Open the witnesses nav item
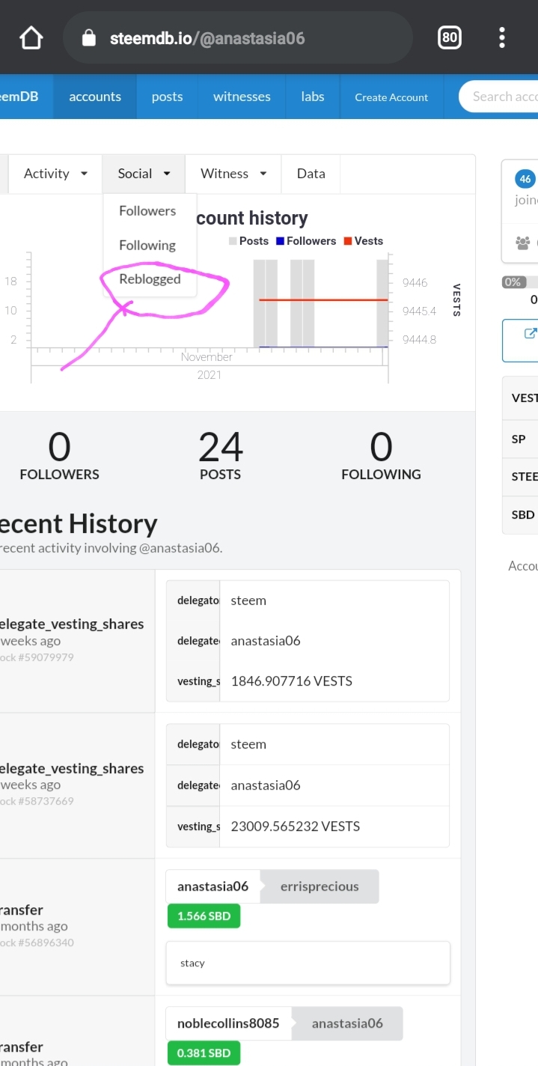 click(242, 97)
